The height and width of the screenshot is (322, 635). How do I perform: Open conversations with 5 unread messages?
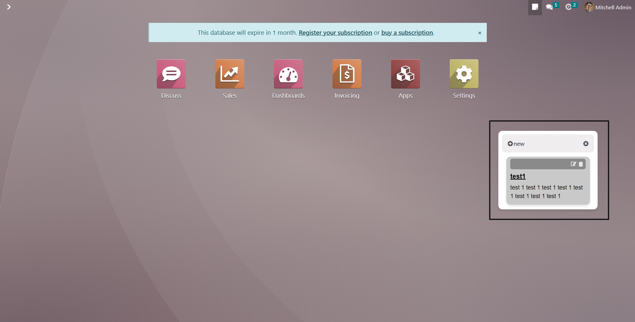pos(552,7)
